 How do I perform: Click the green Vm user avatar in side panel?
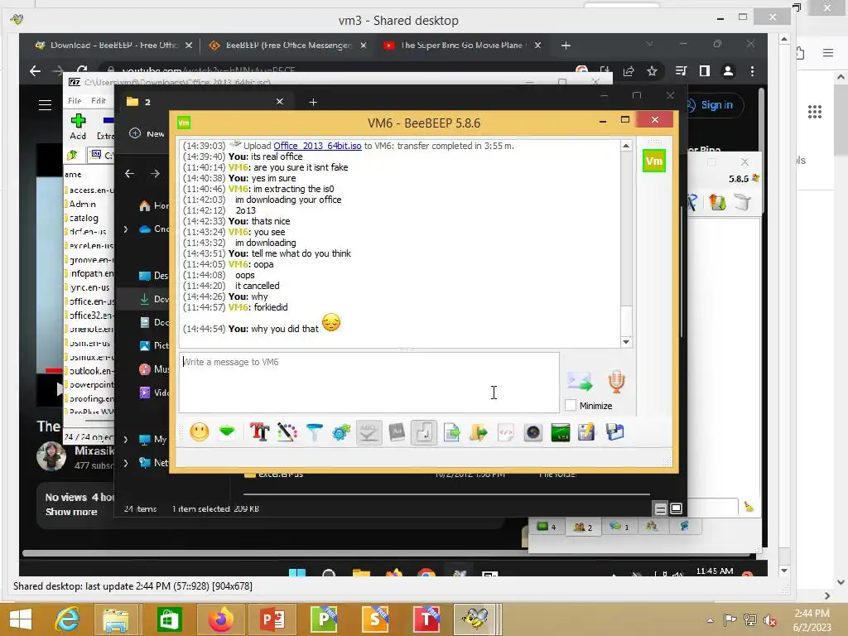(654, 161)
